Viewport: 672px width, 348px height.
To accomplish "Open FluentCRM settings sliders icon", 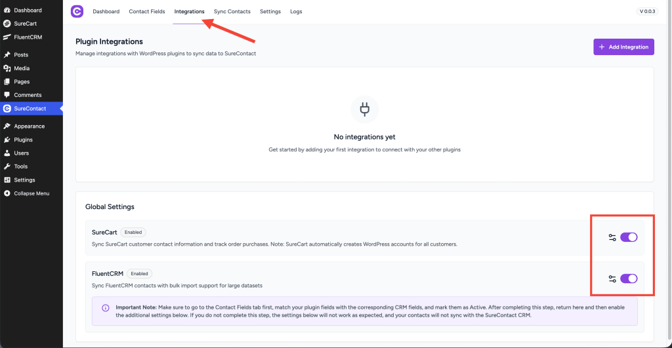I will (612, 279).
